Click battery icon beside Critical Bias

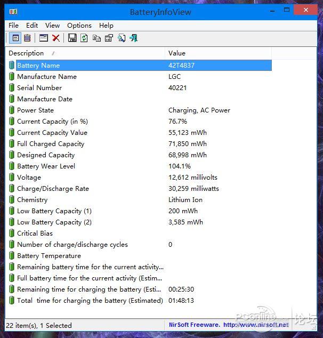(12, 233)
